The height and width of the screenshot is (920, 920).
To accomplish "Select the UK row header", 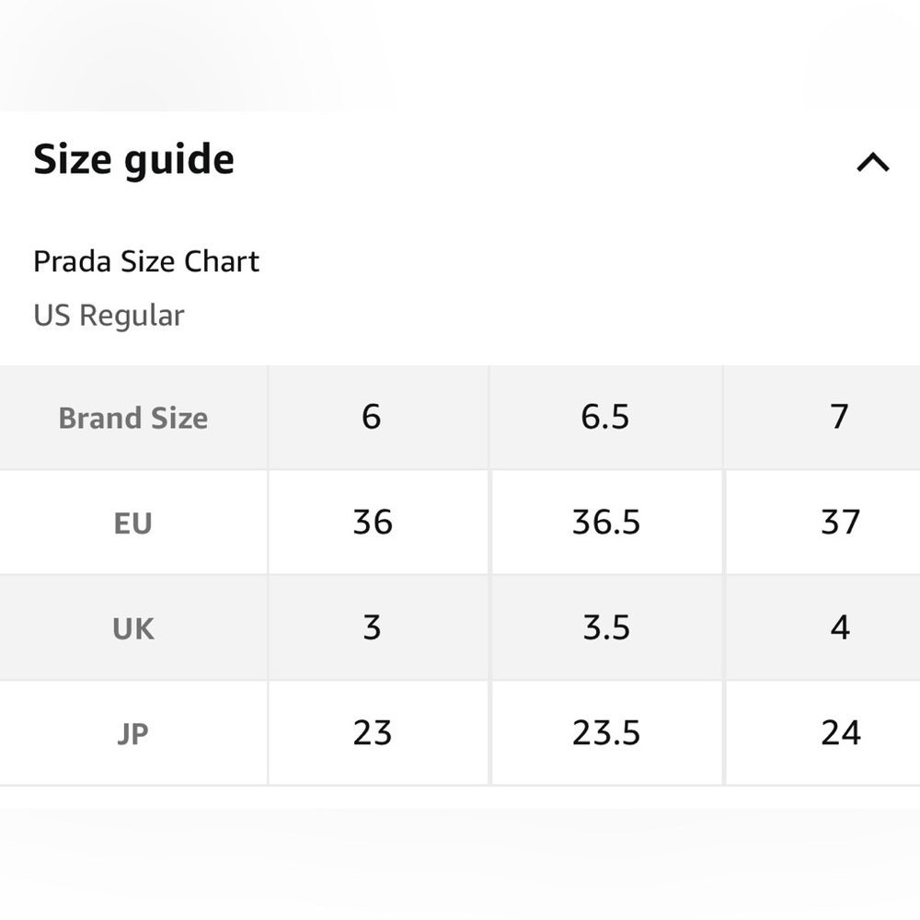I will tap(133, 628).
